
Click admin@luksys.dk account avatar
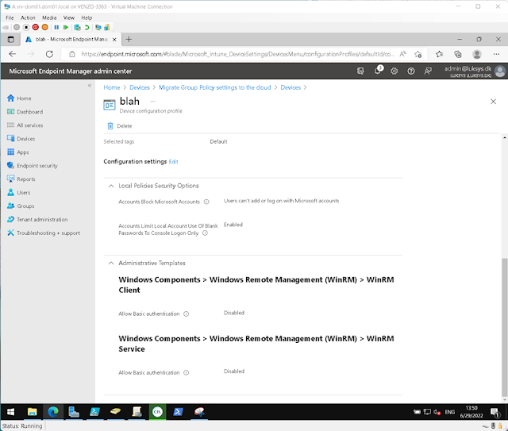click(x=500, y=71)
